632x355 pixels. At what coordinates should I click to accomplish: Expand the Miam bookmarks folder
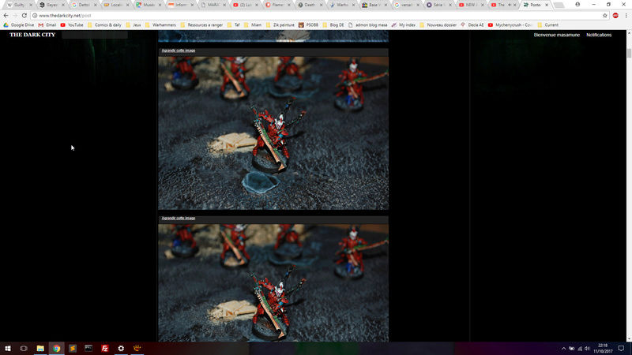pyautogui.click(x=253, y=25)
